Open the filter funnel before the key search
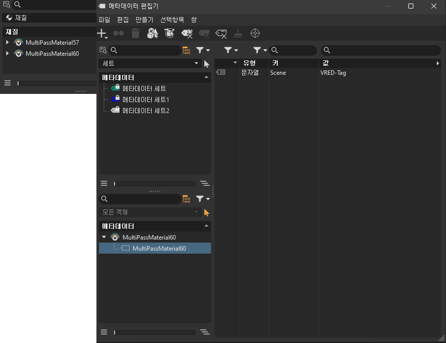Viewport: 446px width, 343px height. tap(260, 50)
